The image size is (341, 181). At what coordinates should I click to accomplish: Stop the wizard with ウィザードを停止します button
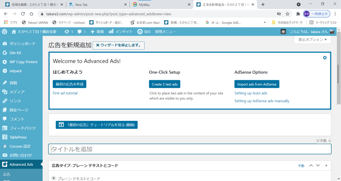[x=118, y=45]
